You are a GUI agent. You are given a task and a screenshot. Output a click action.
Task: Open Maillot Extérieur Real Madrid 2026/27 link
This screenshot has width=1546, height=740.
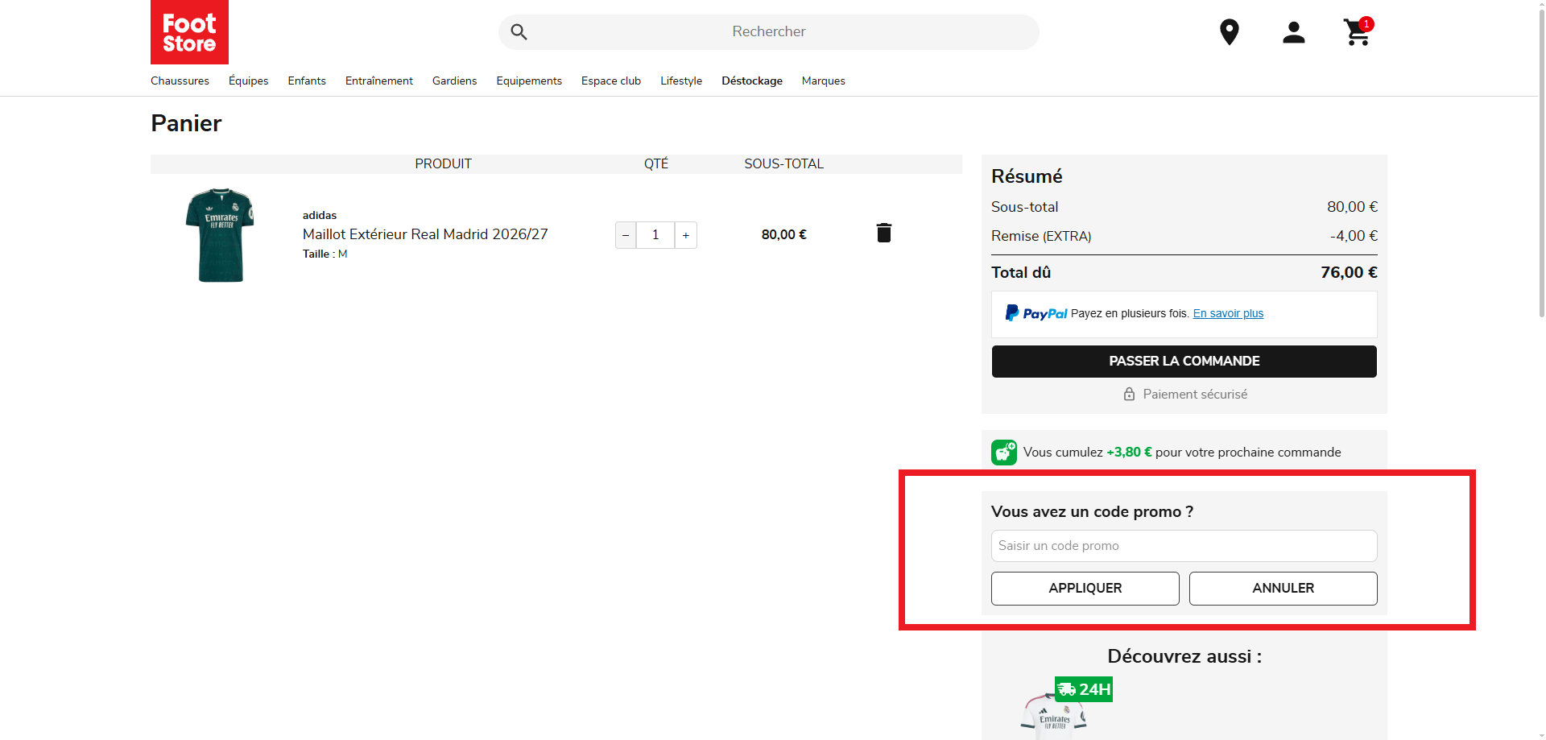425,234
